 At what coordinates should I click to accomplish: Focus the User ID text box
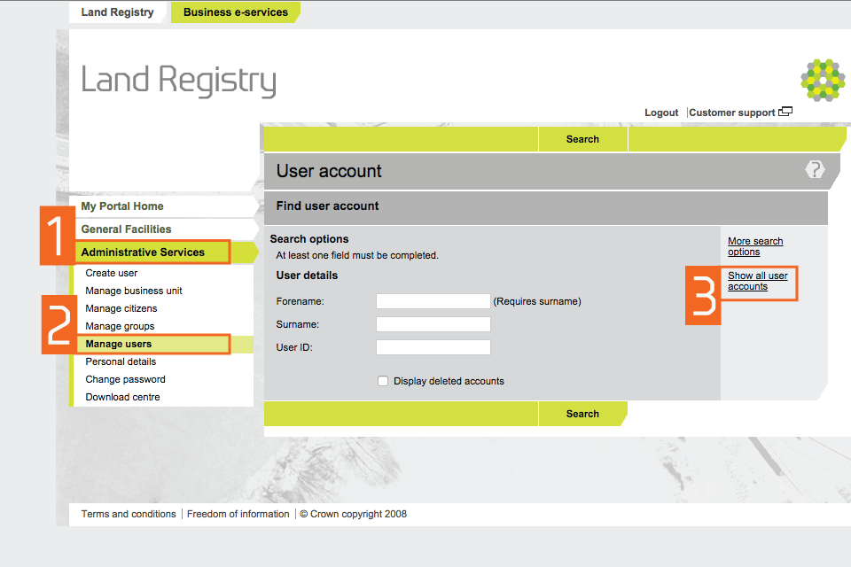(x=433, y=347)
